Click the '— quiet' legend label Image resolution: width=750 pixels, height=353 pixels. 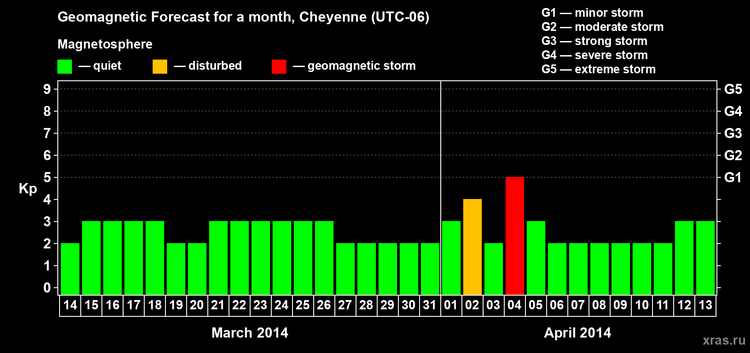tap(100, 66)
